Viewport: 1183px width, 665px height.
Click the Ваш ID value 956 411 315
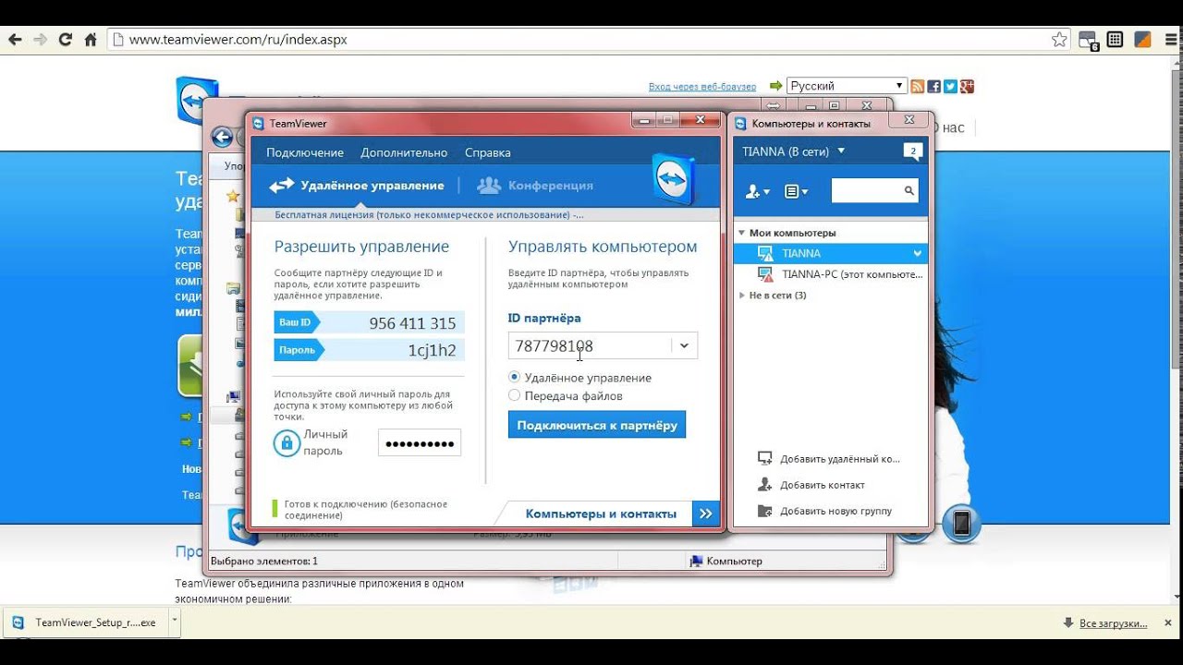coord(412,323)
